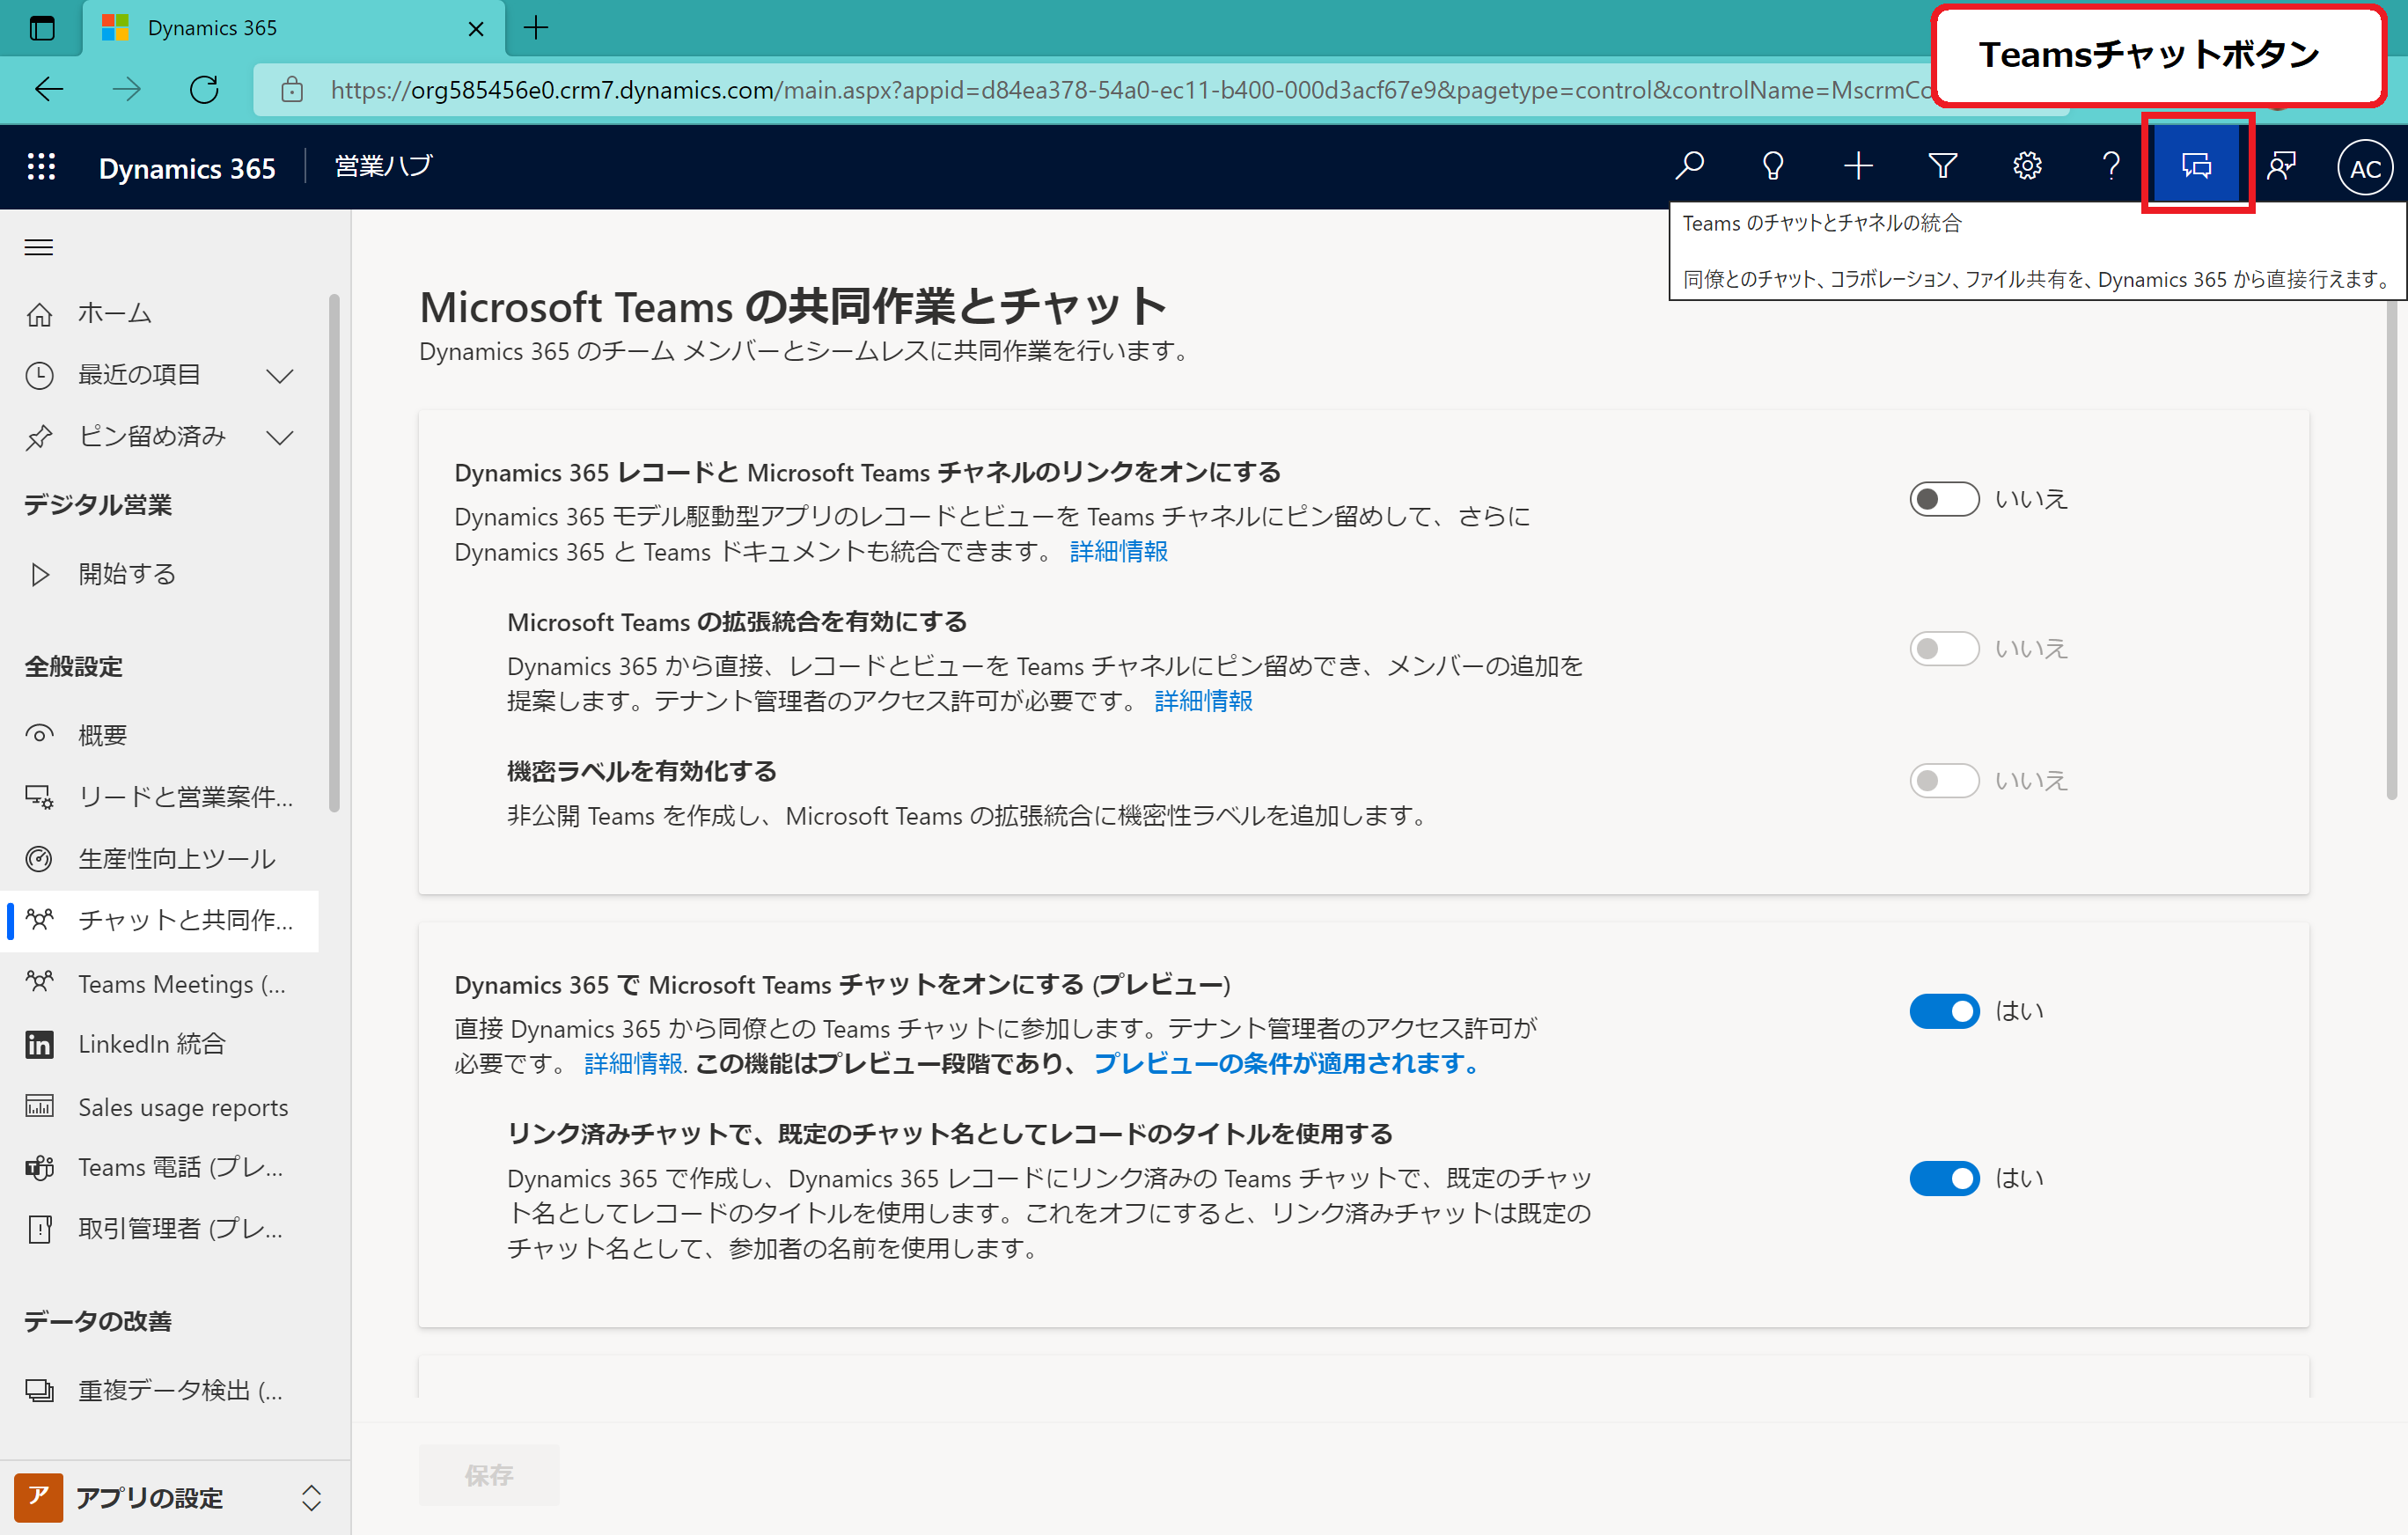Click the Sales usage reports chart icon
2408x1535 pixels.
coord(39,1106)
